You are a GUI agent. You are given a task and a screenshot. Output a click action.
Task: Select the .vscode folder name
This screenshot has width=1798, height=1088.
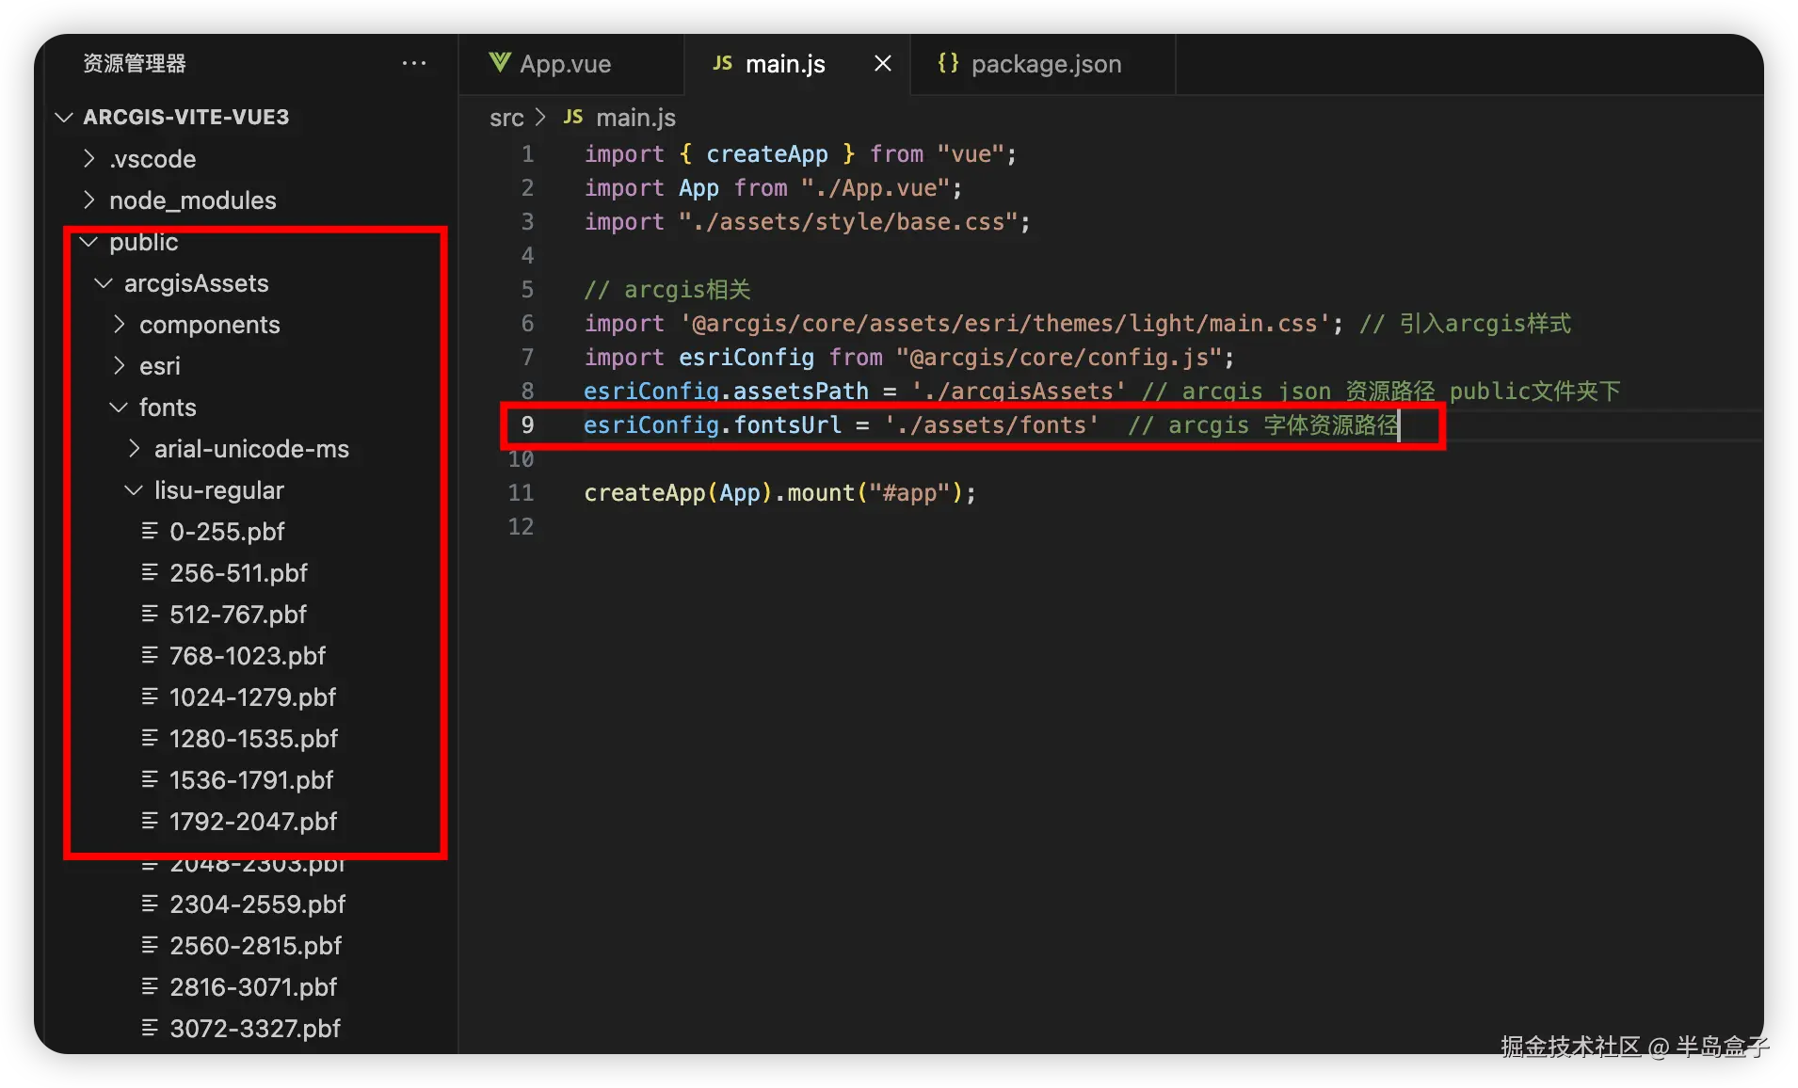[153, 158]
